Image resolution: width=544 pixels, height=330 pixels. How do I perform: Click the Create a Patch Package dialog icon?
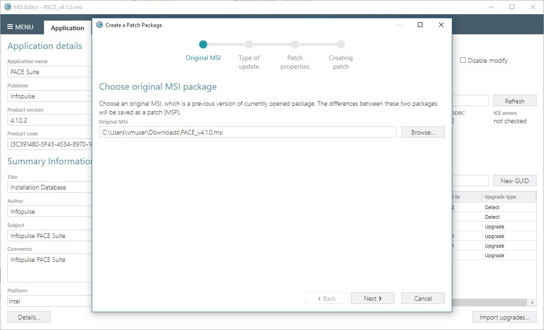100,25
